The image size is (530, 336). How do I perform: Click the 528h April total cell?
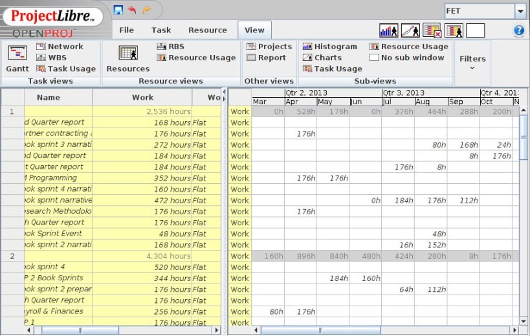[300, 111]
